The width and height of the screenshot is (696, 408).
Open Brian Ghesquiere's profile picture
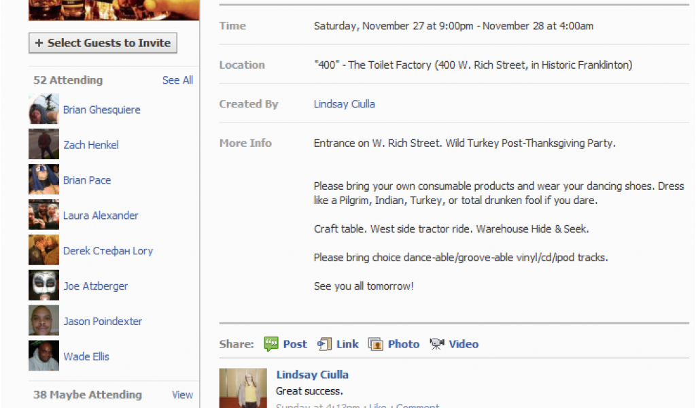point(44,109)
